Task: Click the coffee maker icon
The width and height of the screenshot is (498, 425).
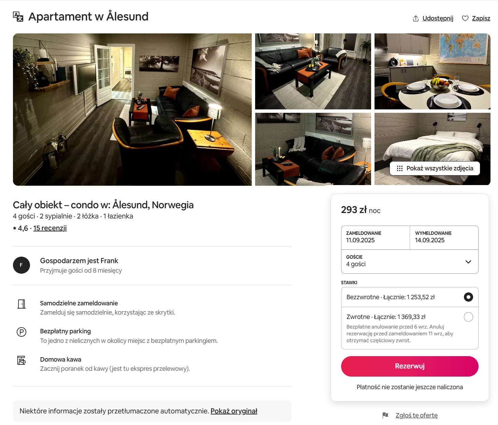Action: [21, 360]
